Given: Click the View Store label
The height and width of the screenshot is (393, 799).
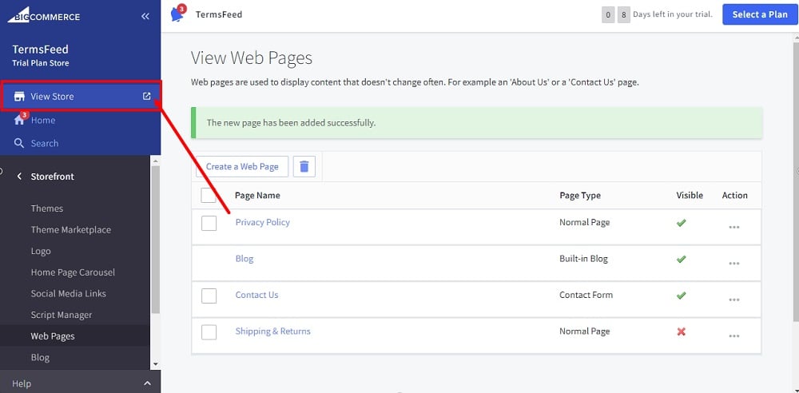Looking at the screenshot, I should (x=52, y=97).
